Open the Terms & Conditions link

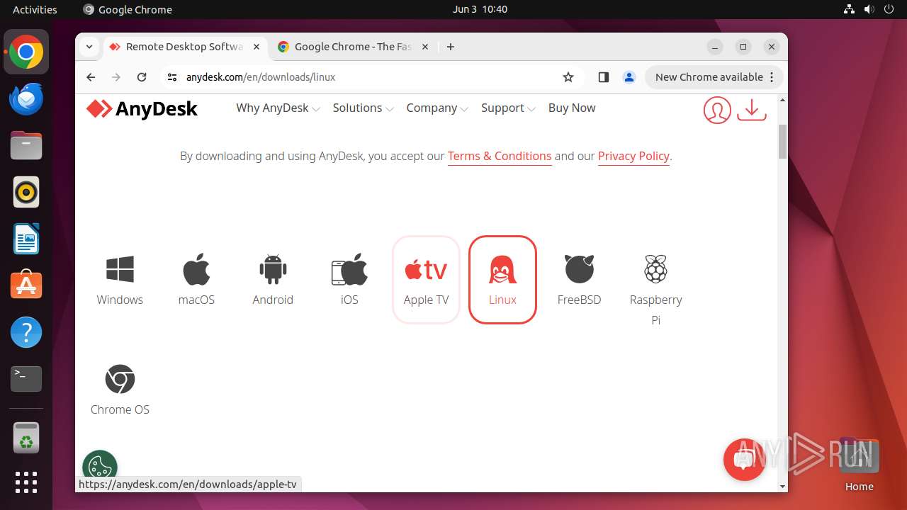click(500, 156)
